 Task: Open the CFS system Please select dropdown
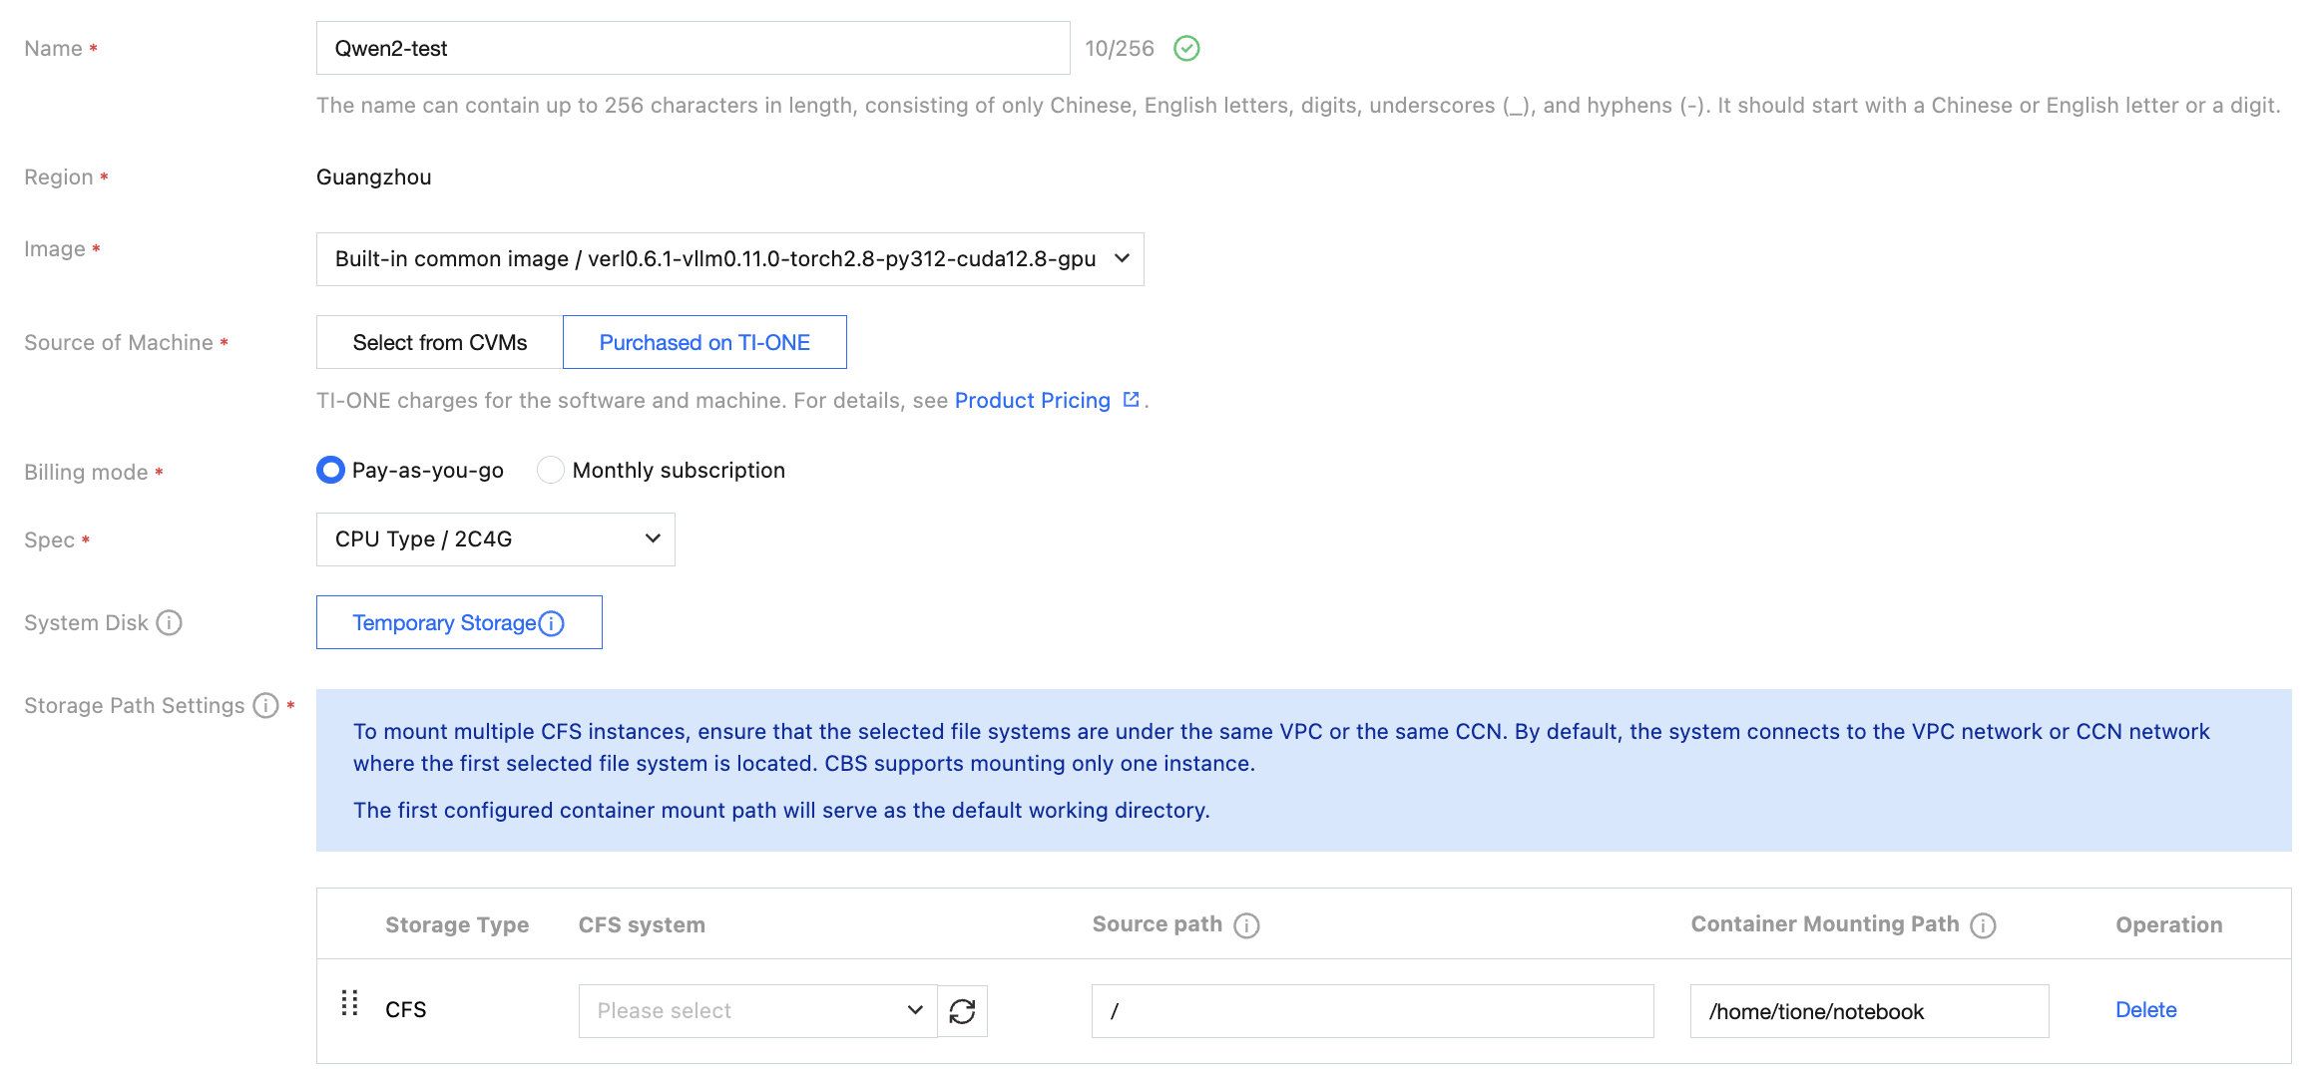point(758,1011)
